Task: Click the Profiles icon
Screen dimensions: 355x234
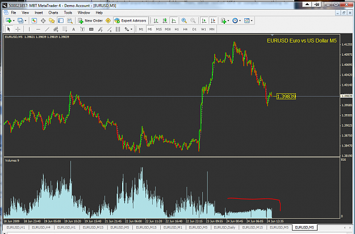Action: 20,20
